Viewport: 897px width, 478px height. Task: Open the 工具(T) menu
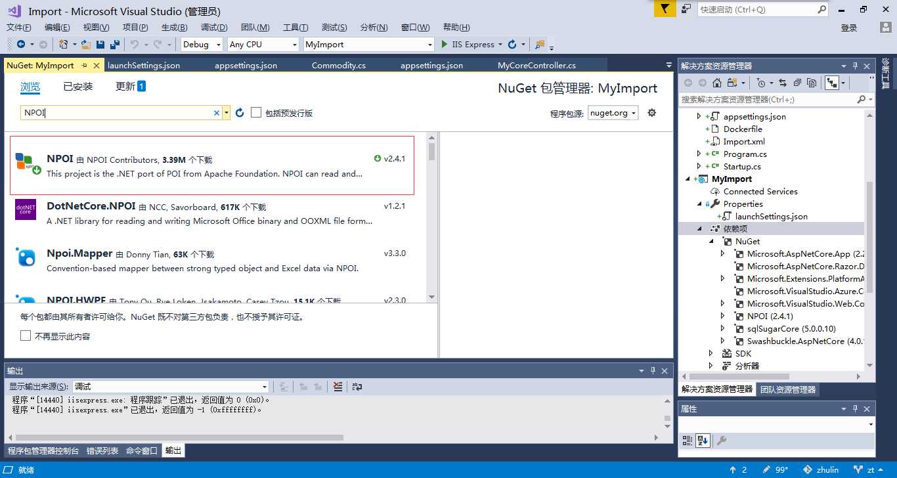295,27
